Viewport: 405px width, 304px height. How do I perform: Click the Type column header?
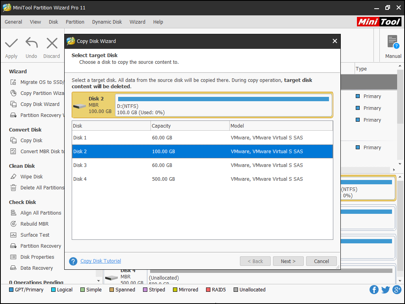[375, 69]
